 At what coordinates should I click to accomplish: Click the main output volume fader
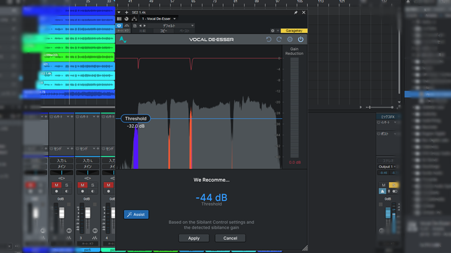click(x=388, y=213)
